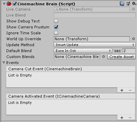Screen dimensions: 137x122
Task: Click the Live Camera object field
Action: (92, 9)
